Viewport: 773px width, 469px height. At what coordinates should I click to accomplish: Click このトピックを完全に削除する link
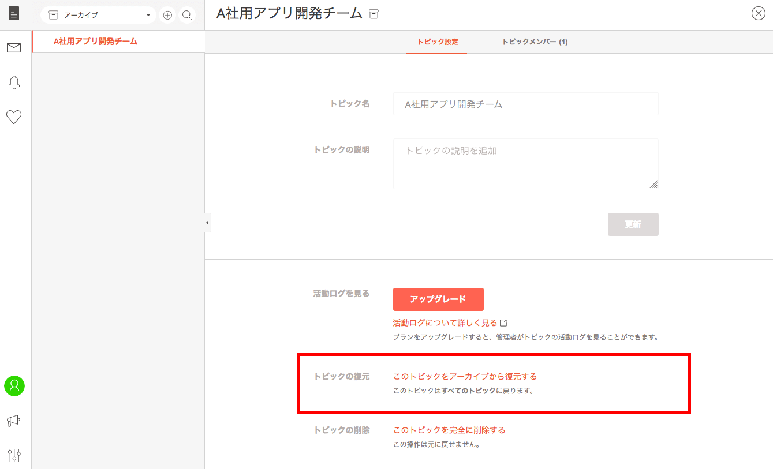pyautogui.click(x=449, y=430)
